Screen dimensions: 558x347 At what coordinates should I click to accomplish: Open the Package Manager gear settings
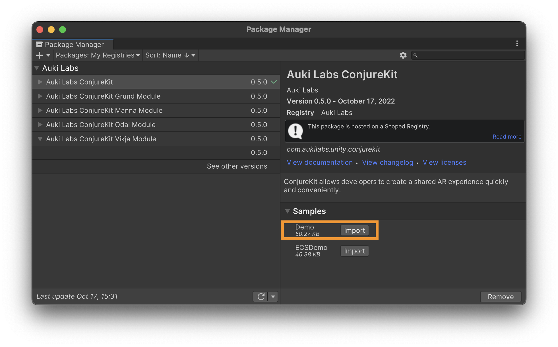(403, 55)
